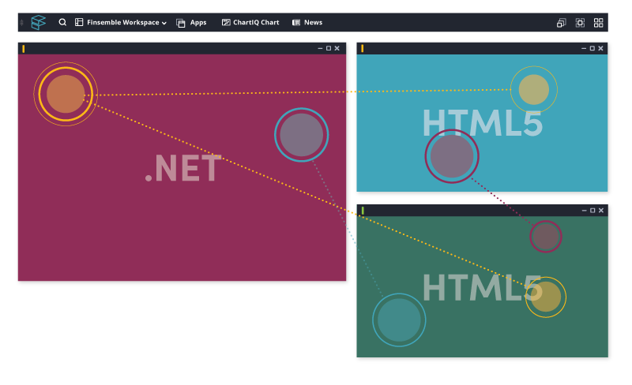Minimize the blue HTML5 window
This screenshot has height=385, width=632.
[584, 48]
